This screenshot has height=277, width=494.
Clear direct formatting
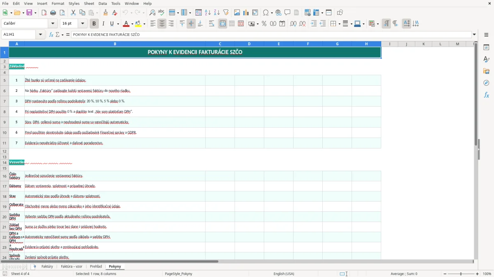pyautogui.click(x=115, y=13)
